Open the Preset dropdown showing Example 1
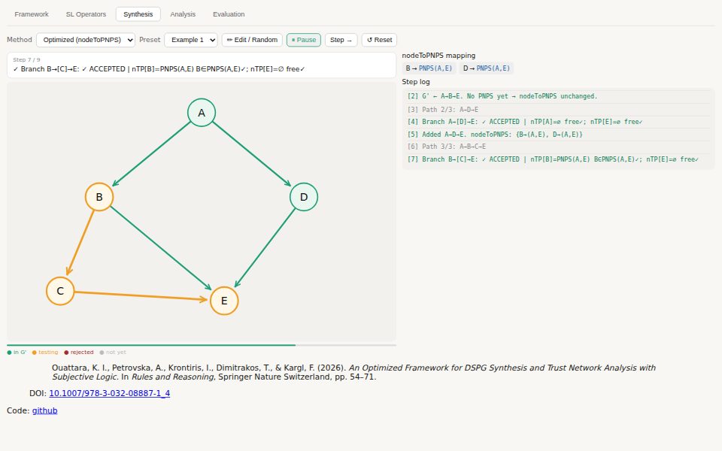Viewport: 722px width, 451px height. (x=190, y=40)
